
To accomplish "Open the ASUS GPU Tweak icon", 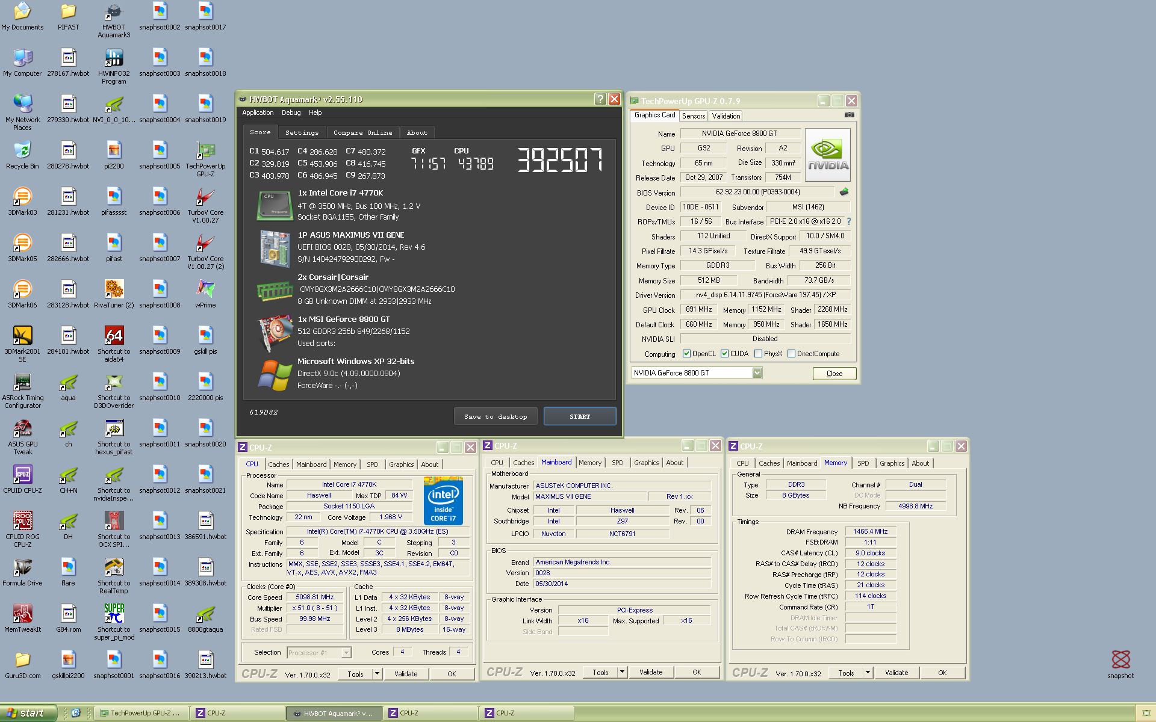I will (x=22, y=437).
